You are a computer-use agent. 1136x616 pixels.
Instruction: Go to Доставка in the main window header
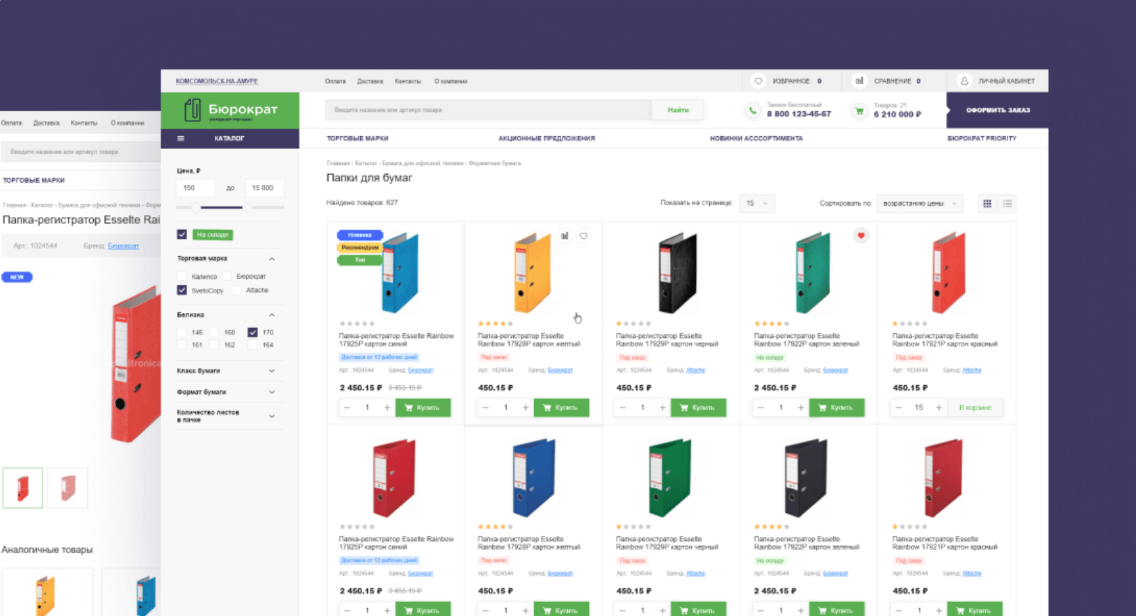coord(370,81)
